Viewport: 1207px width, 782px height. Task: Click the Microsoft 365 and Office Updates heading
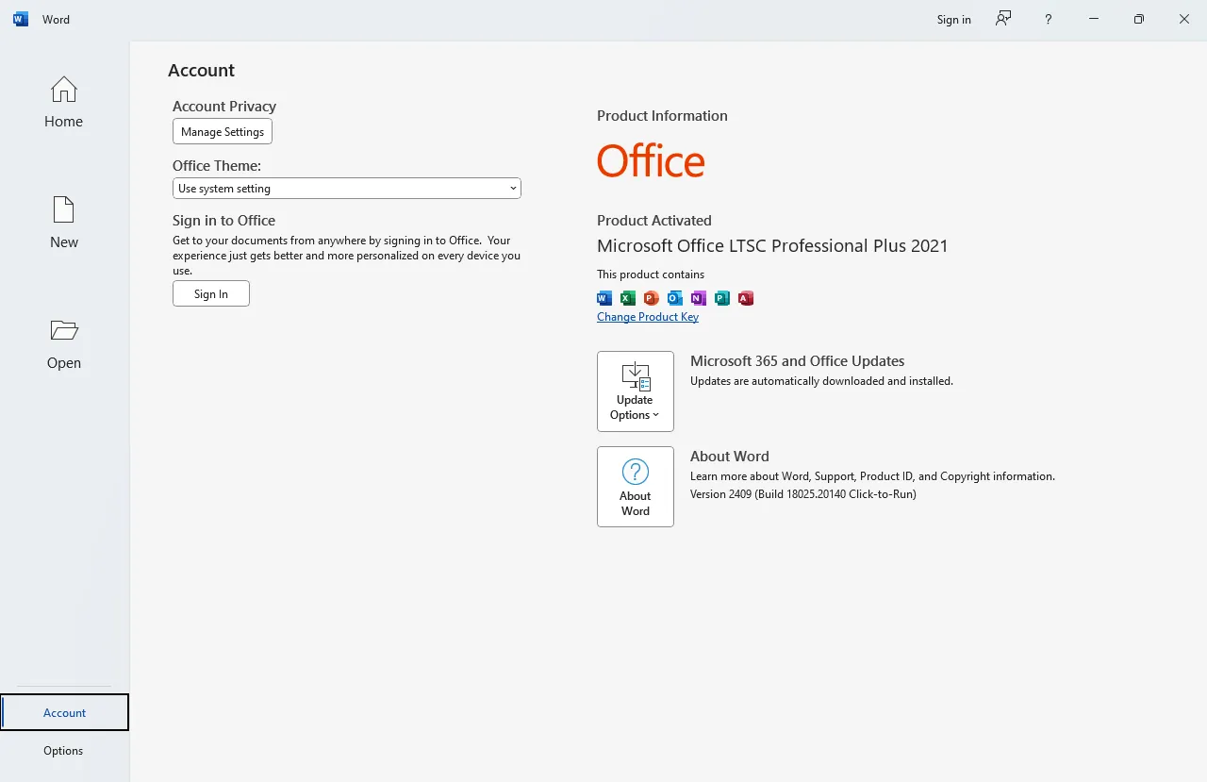tap(797, 361)
